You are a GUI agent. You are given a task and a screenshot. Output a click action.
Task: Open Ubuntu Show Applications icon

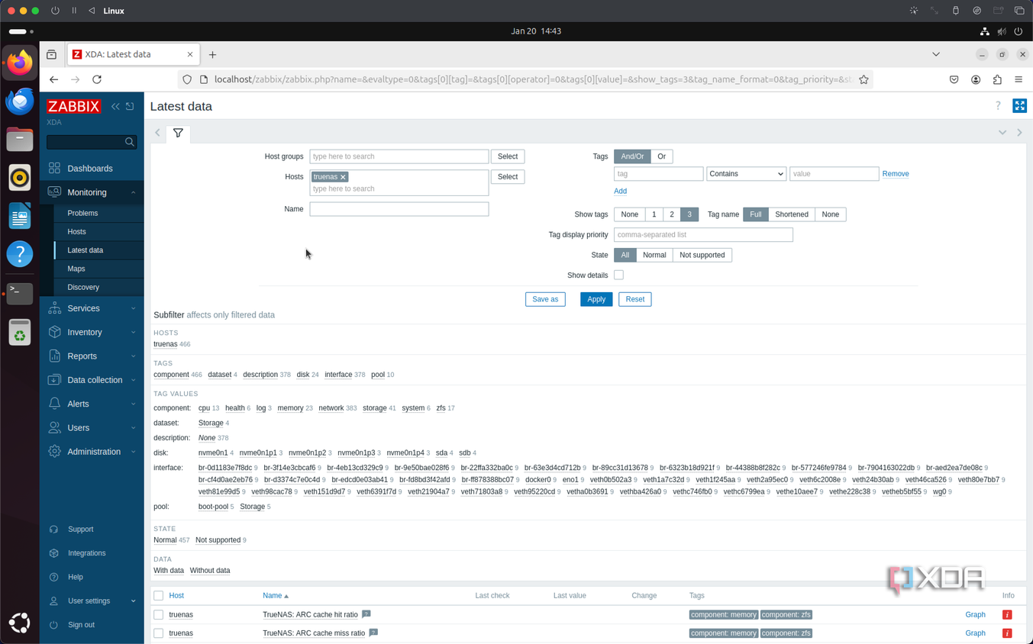(x=20, y=623)
